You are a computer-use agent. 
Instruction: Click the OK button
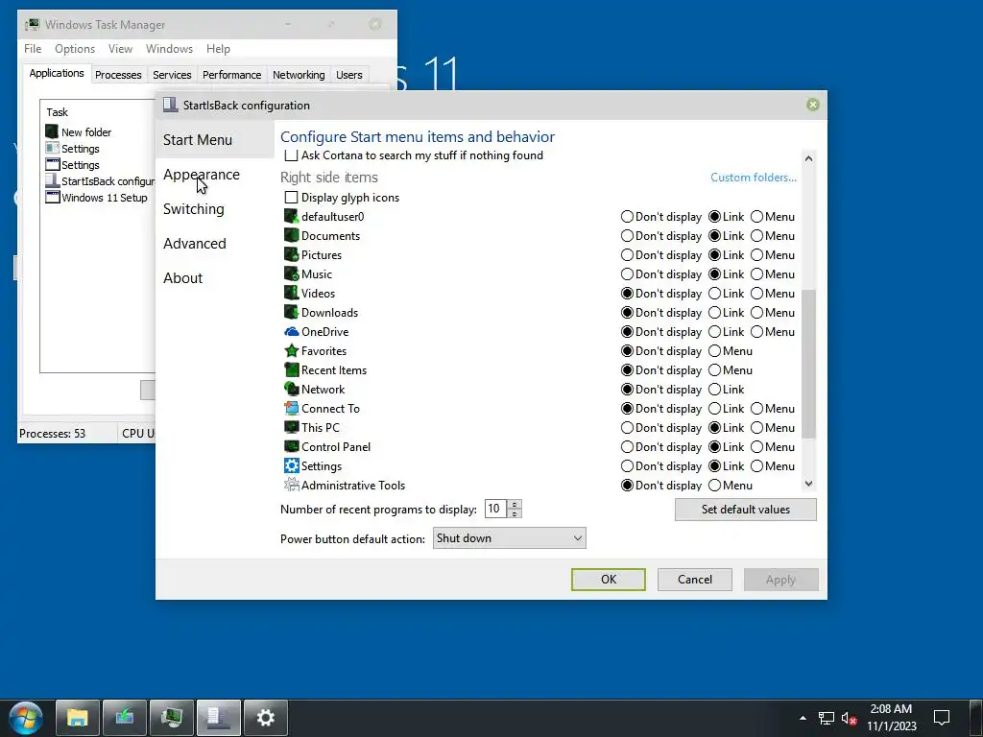coord(608,579)
